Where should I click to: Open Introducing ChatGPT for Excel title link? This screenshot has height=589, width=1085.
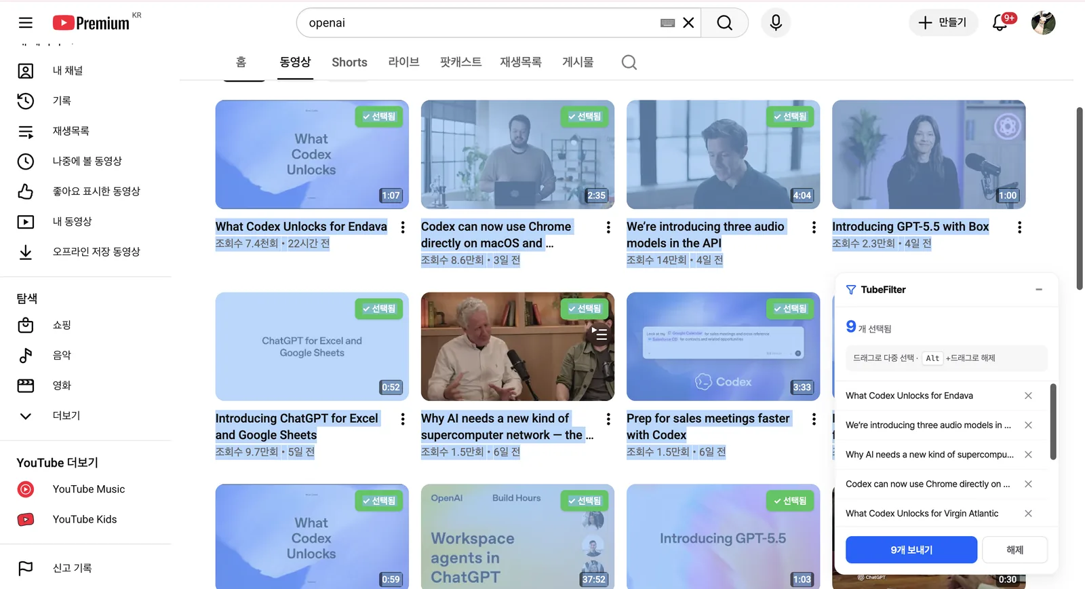[297, 427]
